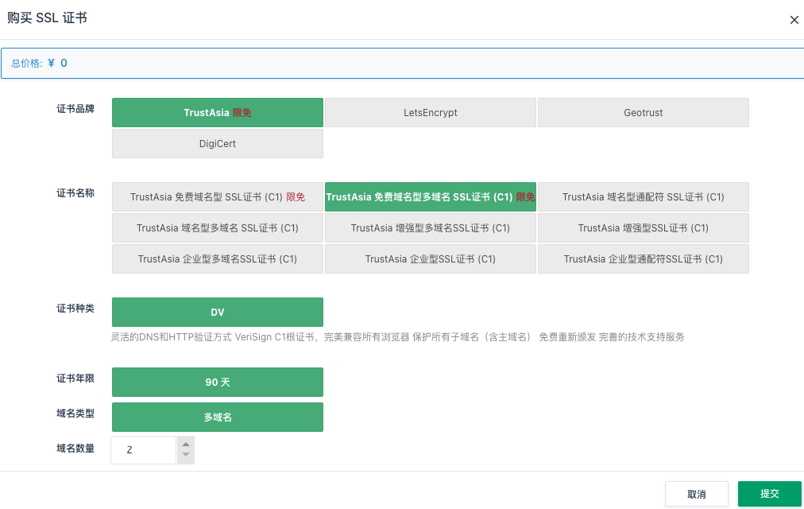This screenshot has height=509, width=804.
Task: Select the 90 天 certificate term
Action: (x=218, y=383)
